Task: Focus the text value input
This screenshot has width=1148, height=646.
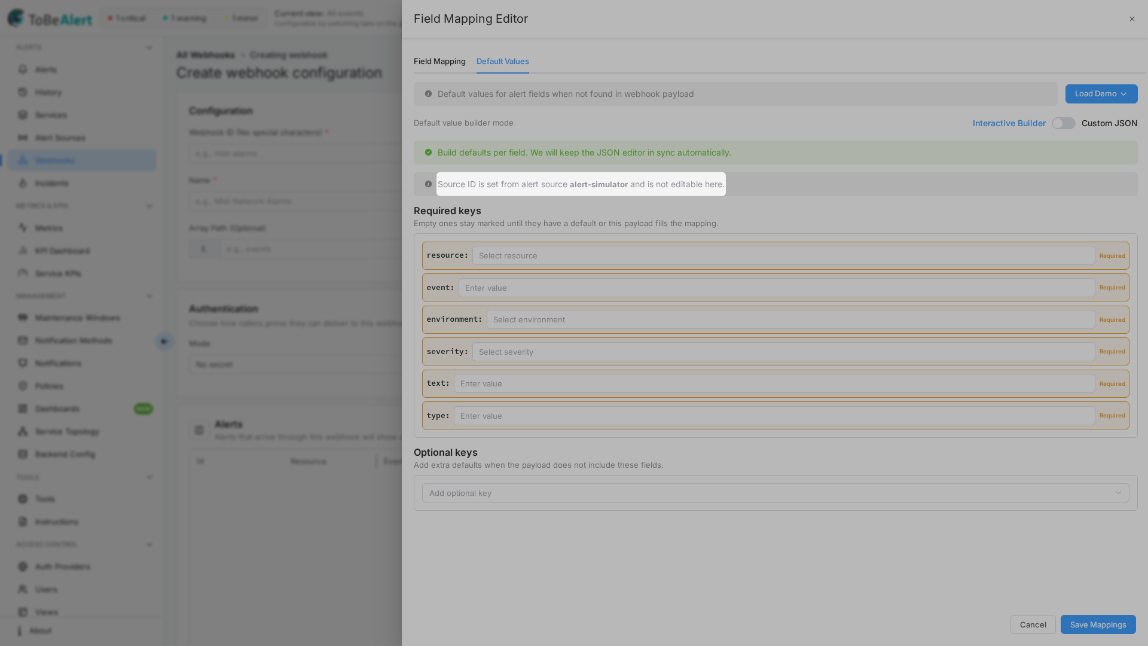Action: click(774, 383)
